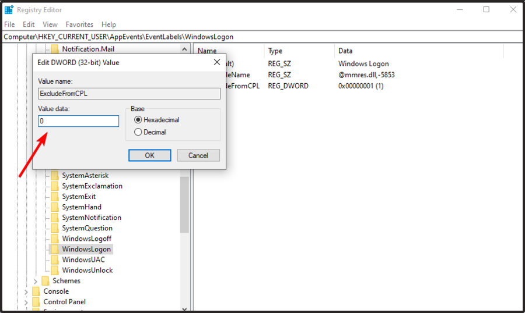Close the Edit DWORD dialog with X
525x313 pixels.
click(x=217, y=62)
